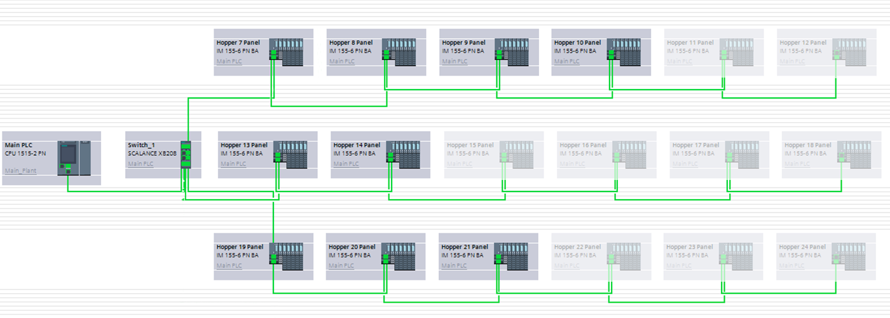Click the 'Hopper 11 Panel' title text
Image resolution: width=890 pixels, height=318 pixels.
[x=690, y=43]
